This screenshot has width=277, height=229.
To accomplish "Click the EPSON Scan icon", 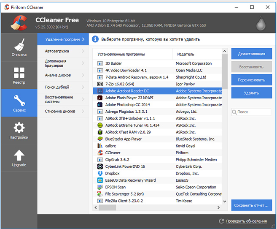I will pos(100,187).
